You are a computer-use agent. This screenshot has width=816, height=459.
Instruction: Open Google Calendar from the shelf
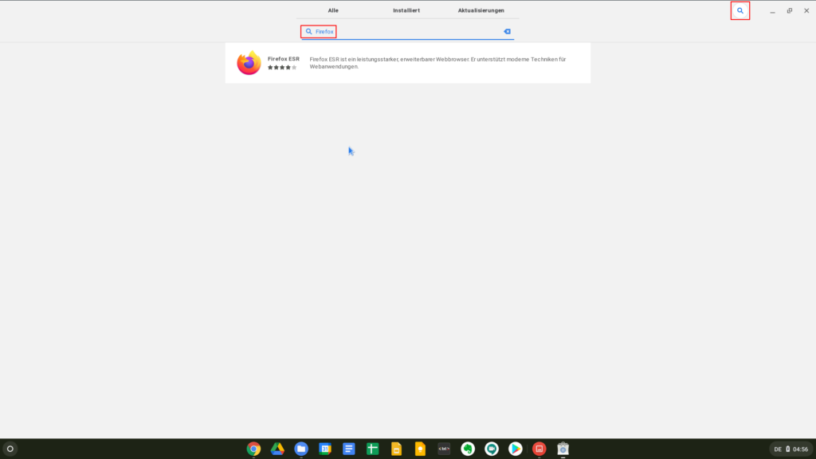pyautogui.click(x=325, y=449)
